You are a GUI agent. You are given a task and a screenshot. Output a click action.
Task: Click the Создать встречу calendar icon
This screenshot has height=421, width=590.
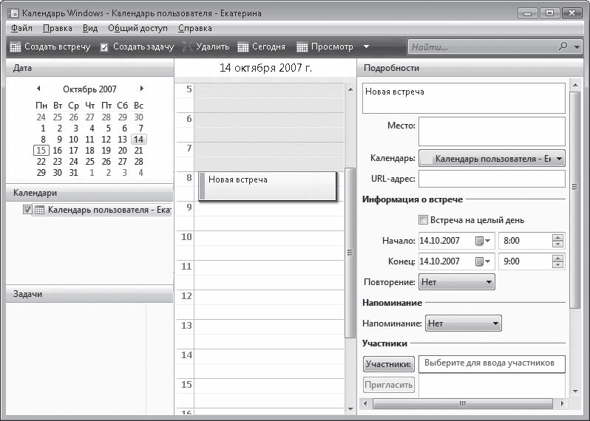point(15,47)
